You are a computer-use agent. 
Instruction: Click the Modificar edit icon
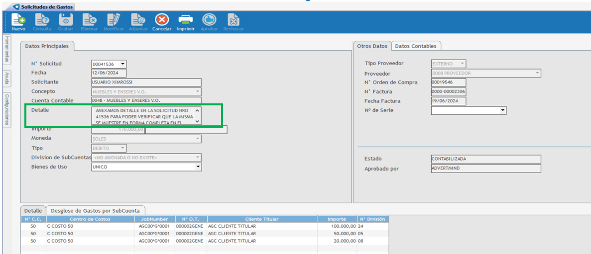(x=114, y=19)
